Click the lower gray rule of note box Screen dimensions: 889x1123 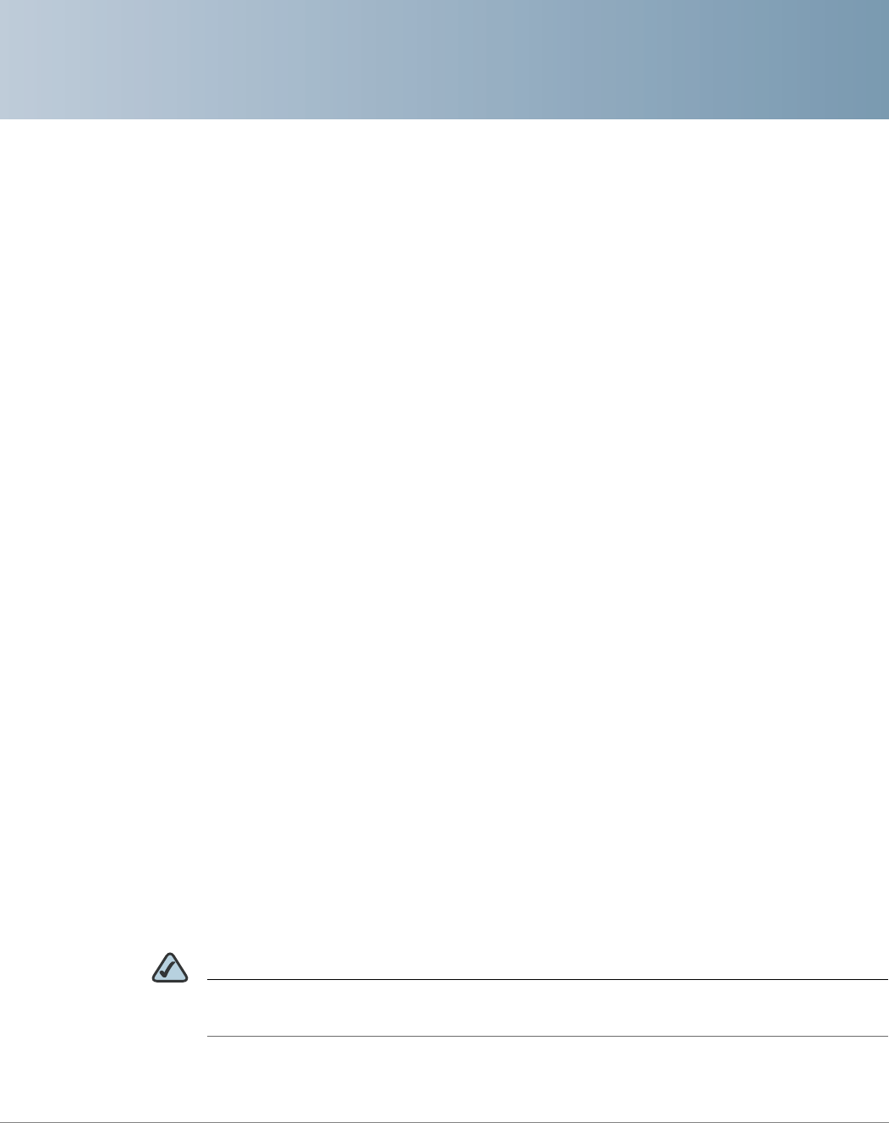[x=547, y=1036]
